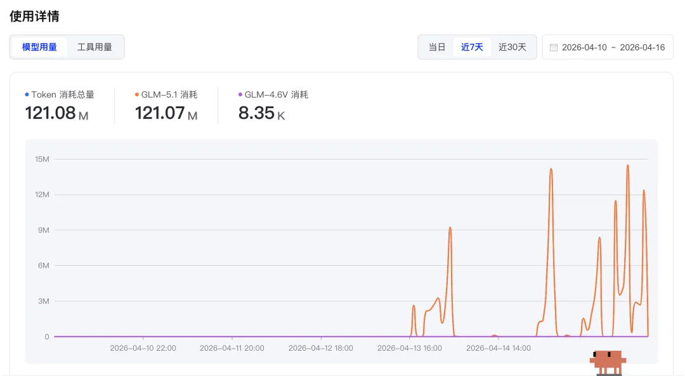This screenshot has height=376, width=685.
Task: Select the 当日 time range option
Action: [437, 47]
